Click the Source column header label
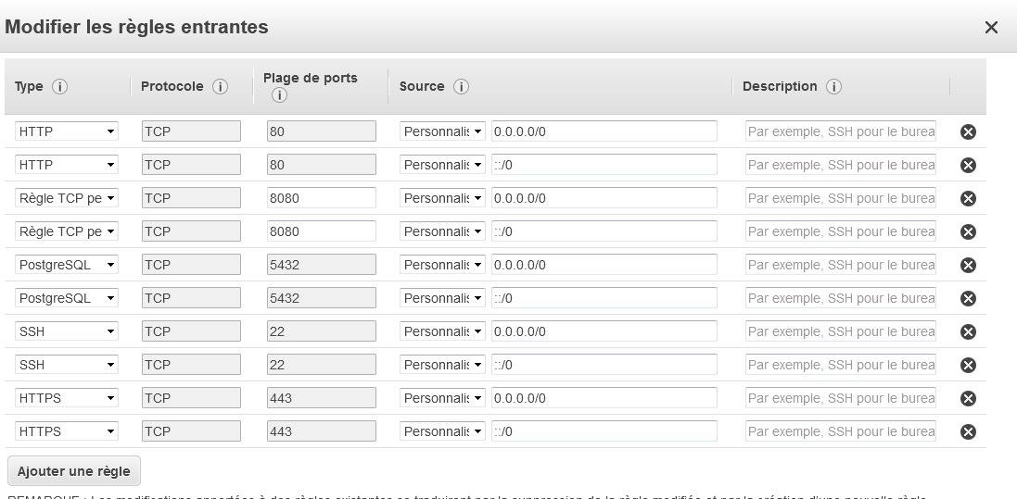This screenshot has height=499, width=1017. [422, 86]
